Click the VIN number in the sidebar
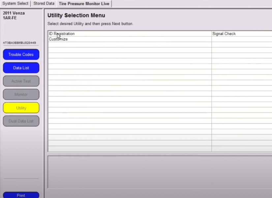This screenshot has width=272, height=198. (x=20, y=43)
